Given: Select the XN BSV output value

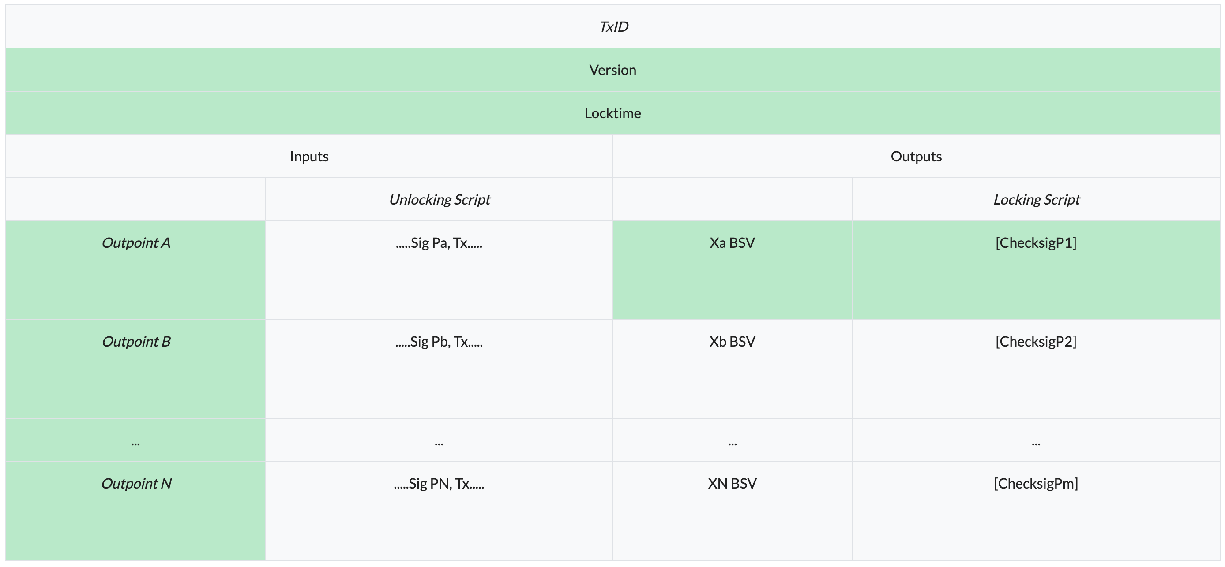Looking at the screenshot, I should [x=733, y=484].
